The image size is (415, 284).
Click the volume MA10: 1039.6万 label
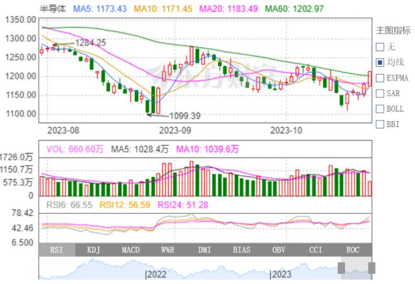tap(207, 149)
